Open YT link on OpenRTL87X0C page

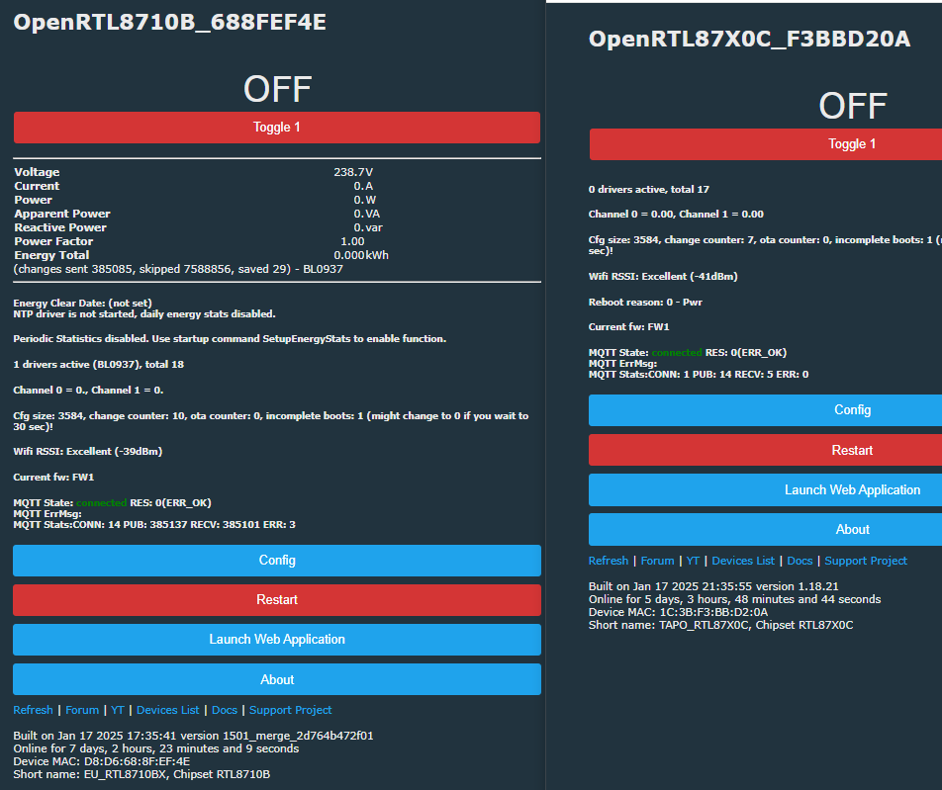(x=693, y=561)
